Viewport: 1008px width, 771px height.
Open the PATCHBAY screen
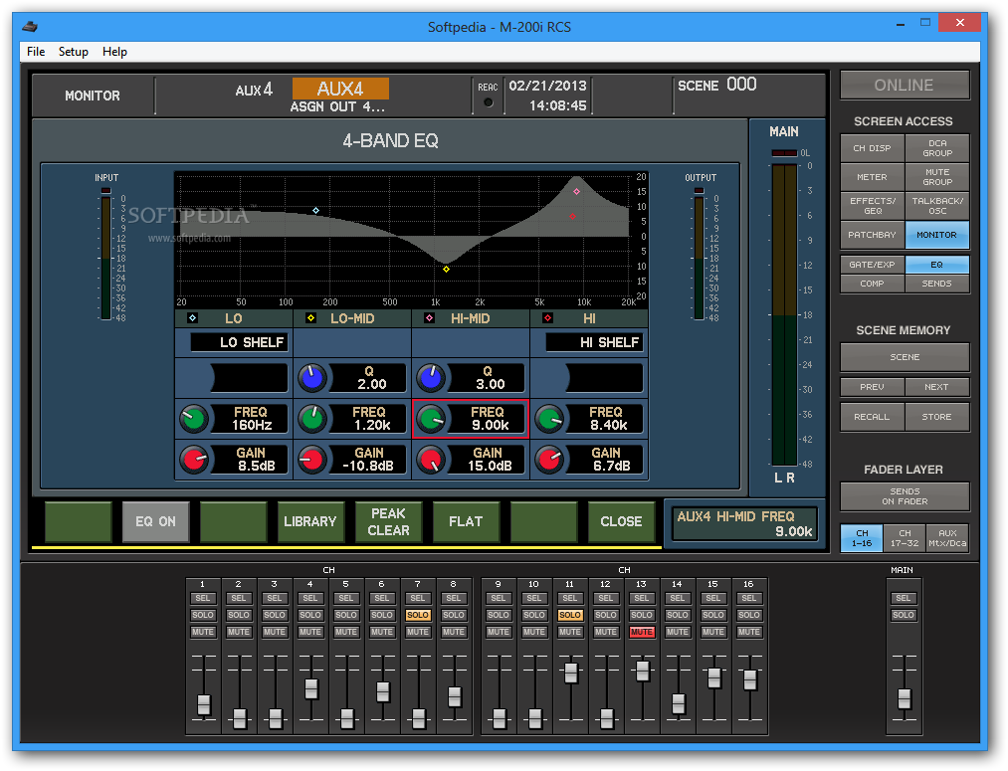873,235
